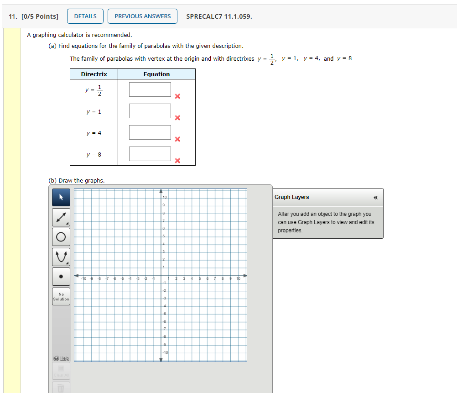This screenshot has height=393, width=457.
Task: Click red X mark beside y = 8 answer
Action: coord(177,161)
